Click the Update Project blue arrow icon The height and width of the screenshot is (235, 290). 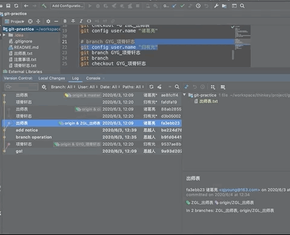(x=174, y=6)
